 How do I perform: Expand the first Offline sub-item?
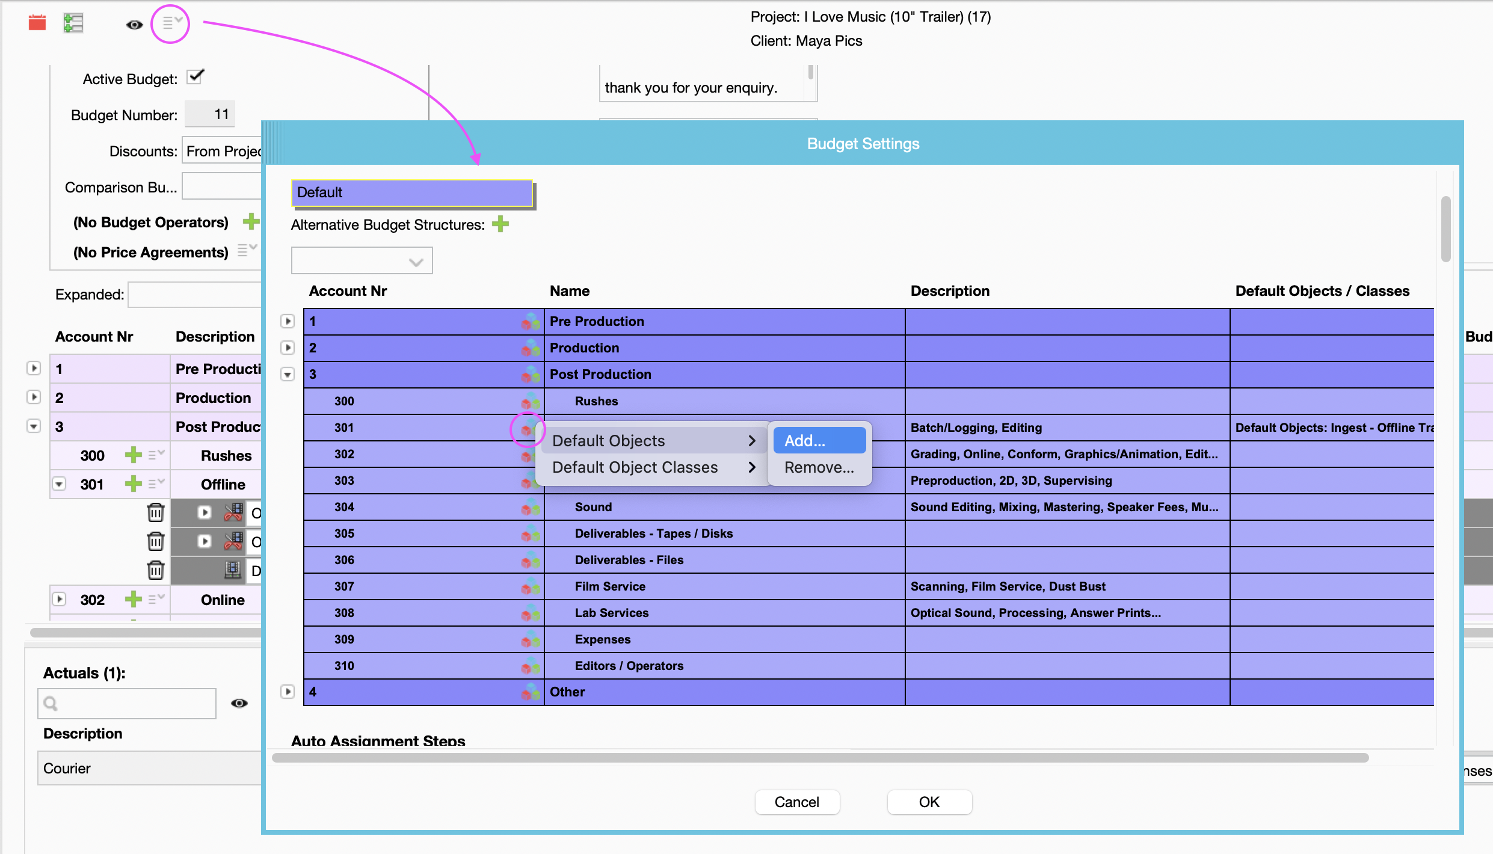click(205, 512)
